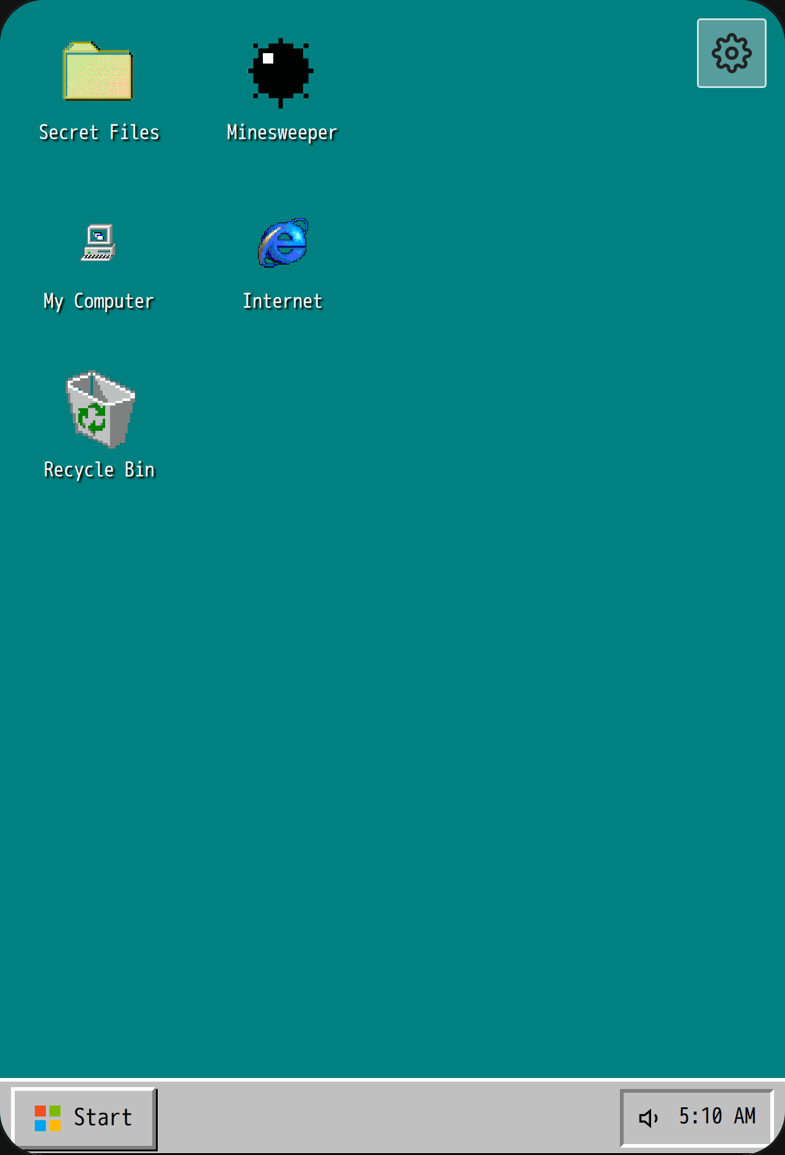The width and height of the screenshot is (785, 1155).
Task: Select the Minesweeper label
Action: click(x=282, y=133)
